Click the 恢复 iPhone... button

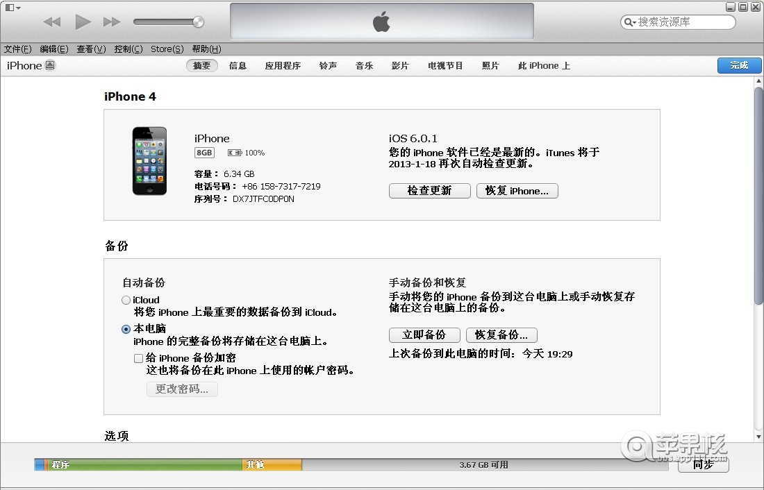517,191
